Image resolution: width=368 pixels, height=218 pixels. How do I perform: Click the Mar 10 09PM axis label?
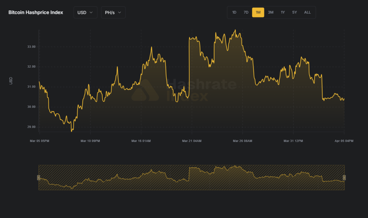point(90,141)
